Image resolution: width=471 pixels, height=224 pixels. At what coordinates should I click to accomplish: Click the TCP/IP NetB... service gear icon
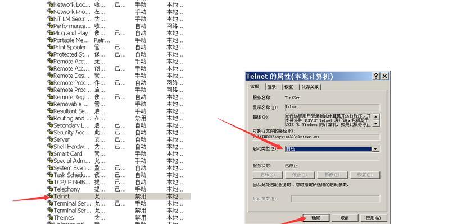click(x=50, y=182)
